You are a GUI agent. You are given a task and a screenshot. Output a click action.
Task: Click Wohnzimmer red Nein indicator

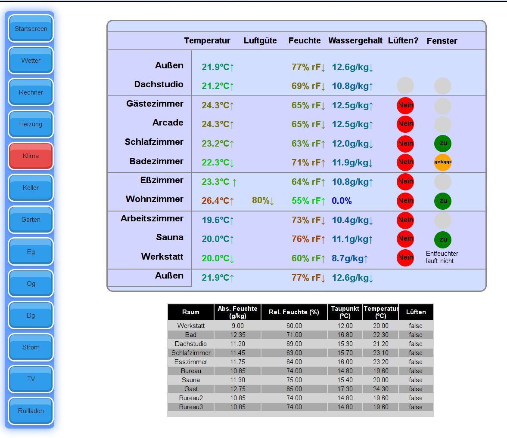(x=405, y=201)
